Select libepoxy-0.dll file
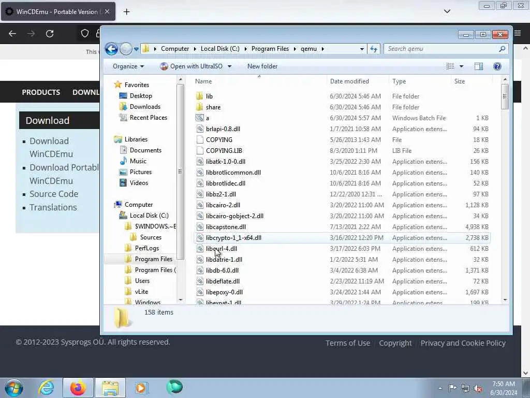 (225, 292)
